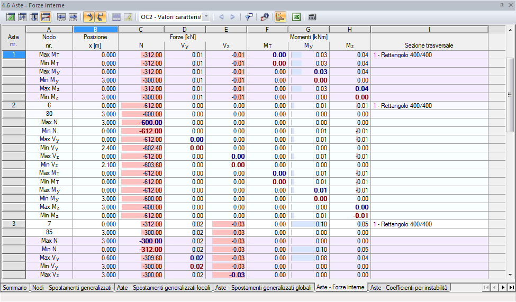
Task: Click the table edit pencil toolbar icon
Action: pos(128,17)
